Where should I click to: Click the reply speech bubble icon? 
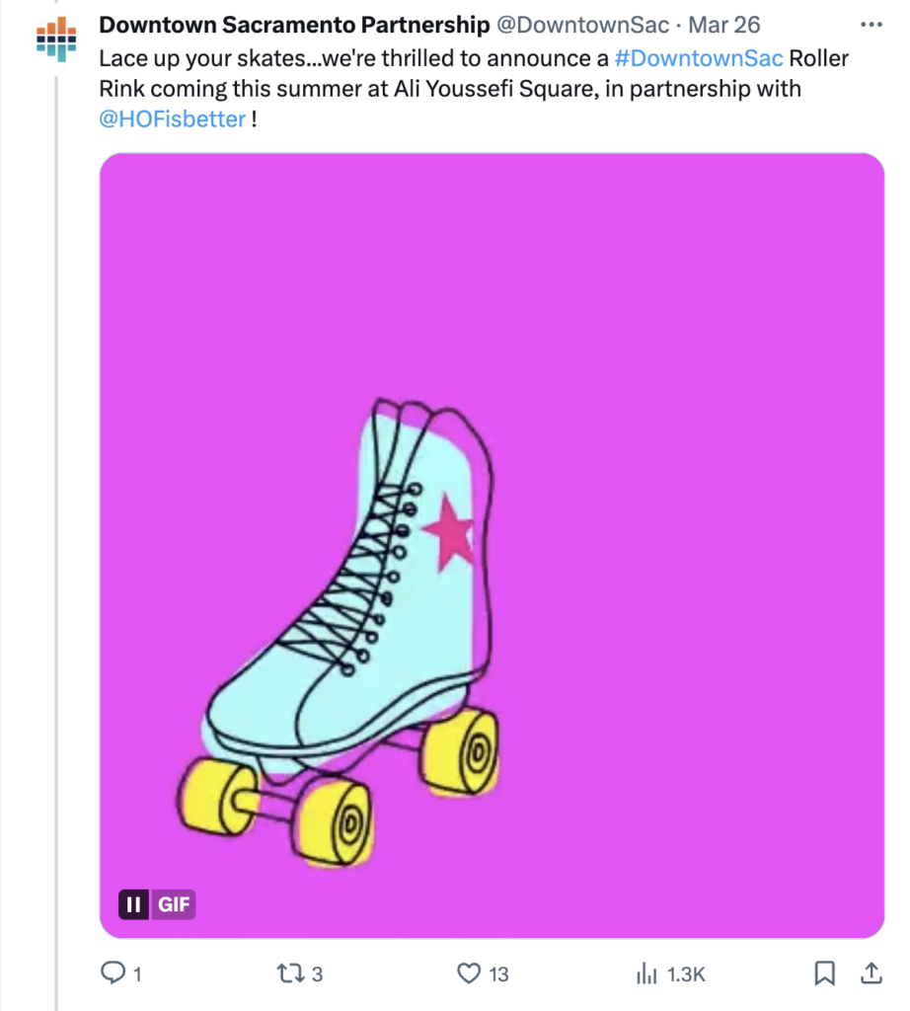(x=113, y=972)
